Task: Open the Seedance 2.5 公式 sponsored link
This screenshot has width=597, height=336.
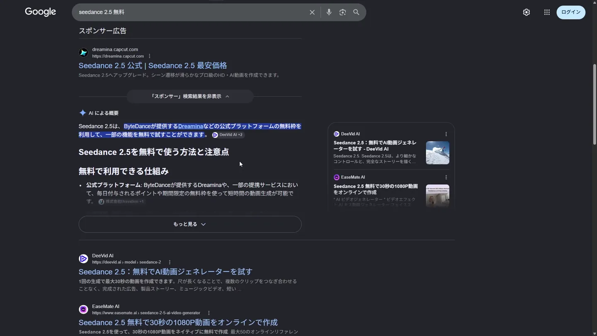Action: 153,66
